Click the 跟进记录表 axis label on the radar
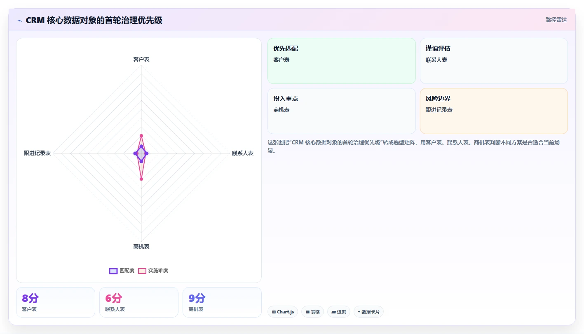The height and width of the screenshot is (334, 584). click(37, 153)
